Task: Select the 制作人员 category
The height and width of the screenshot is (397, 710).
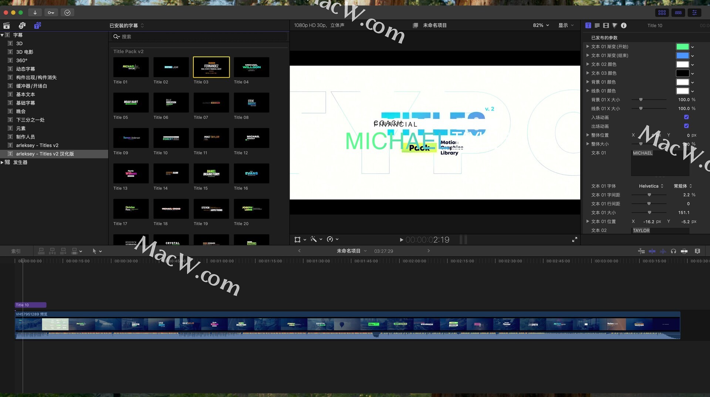Action: pyautogui.click(x=26, y=137)
